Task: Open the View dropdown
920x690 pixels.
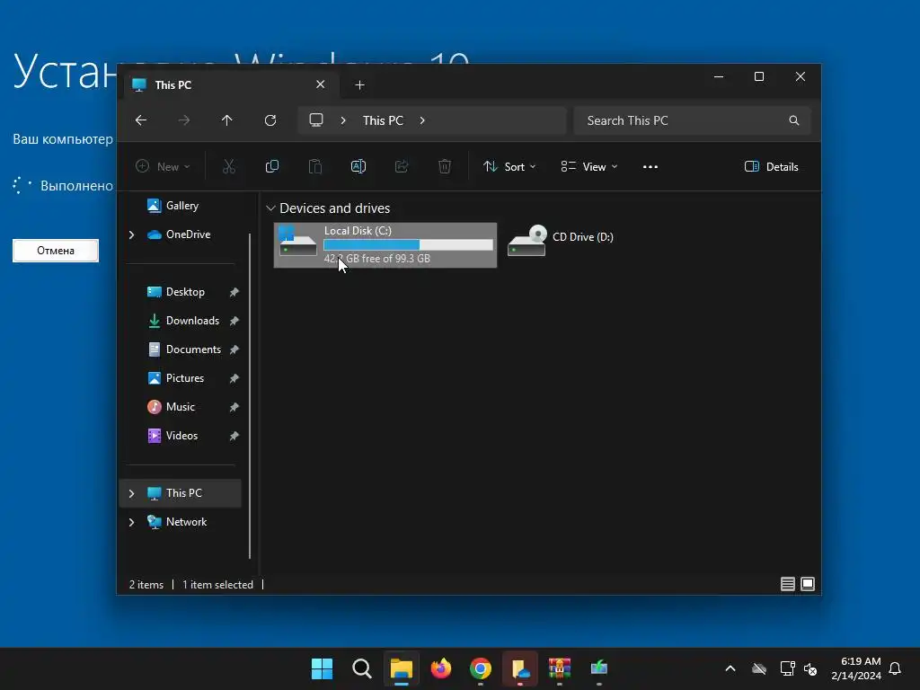Action: click(589, 166)
